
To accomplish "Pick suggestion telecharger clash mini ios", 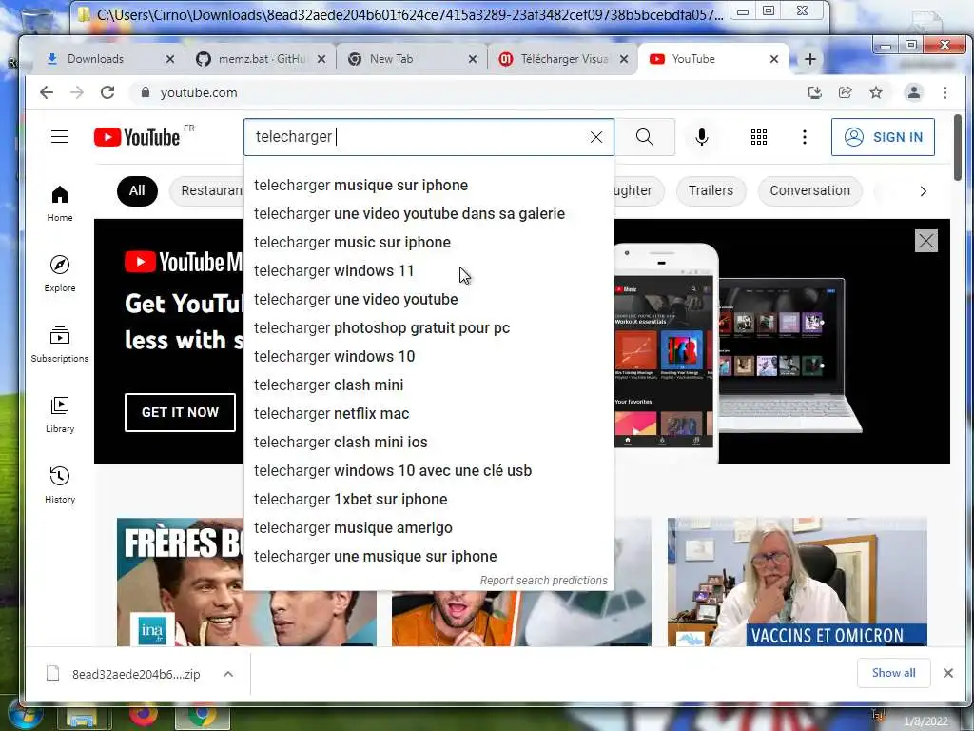I will (429, 443).
